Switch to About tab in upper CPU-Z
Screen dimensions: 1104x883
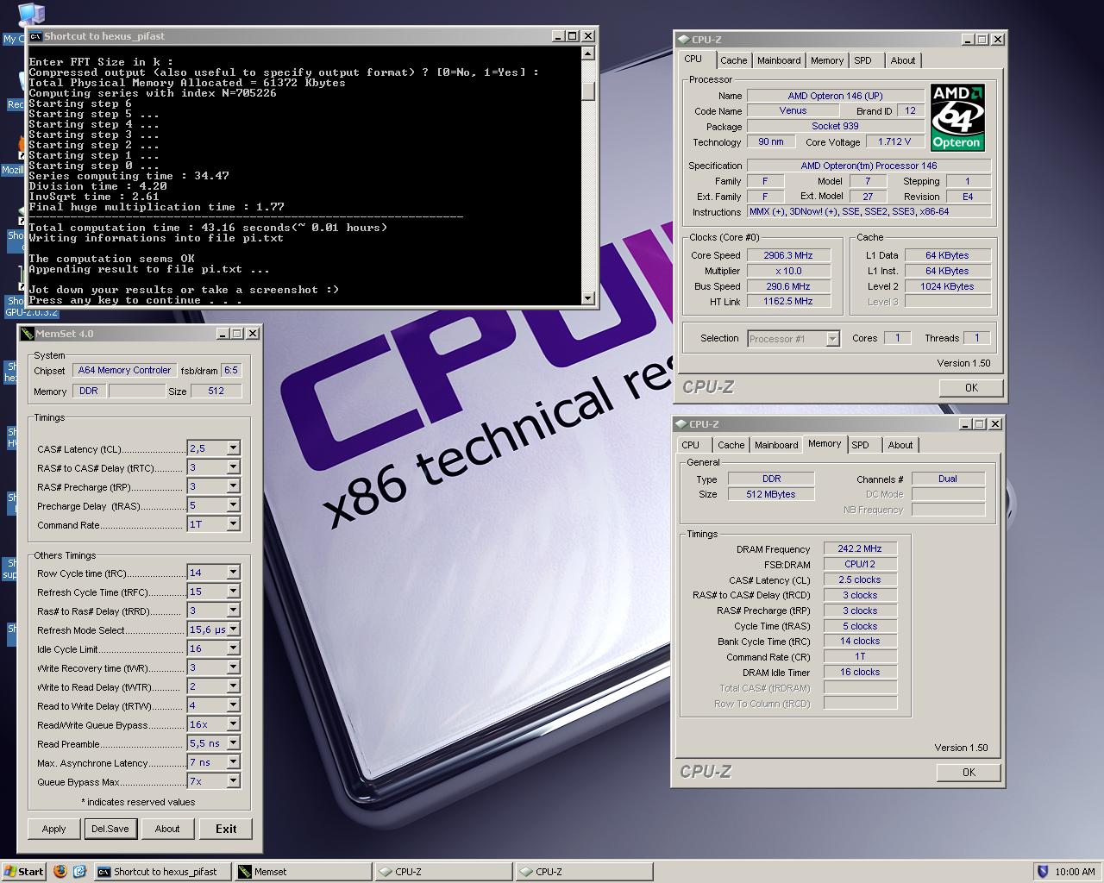(903, 60)
